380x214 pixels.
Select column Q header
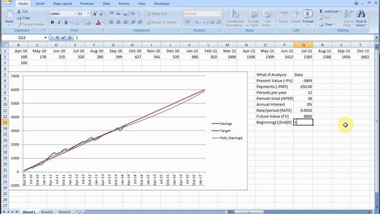pyautogui.click(x=303, y=45)
